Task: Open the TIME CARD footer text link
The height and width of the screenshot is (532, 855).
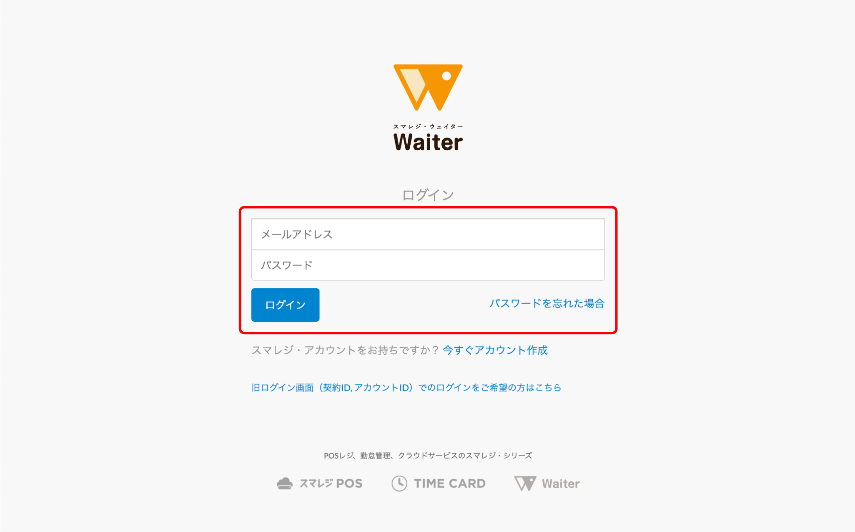Action: tap(449, 483)
